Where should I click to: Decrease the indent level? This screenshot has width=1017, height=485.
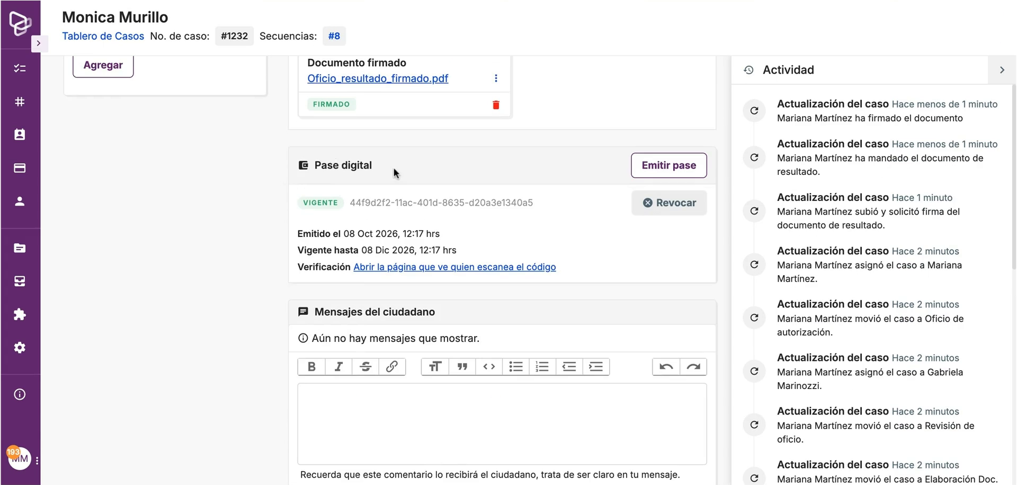pyautogui.click(x=569, y=367)
